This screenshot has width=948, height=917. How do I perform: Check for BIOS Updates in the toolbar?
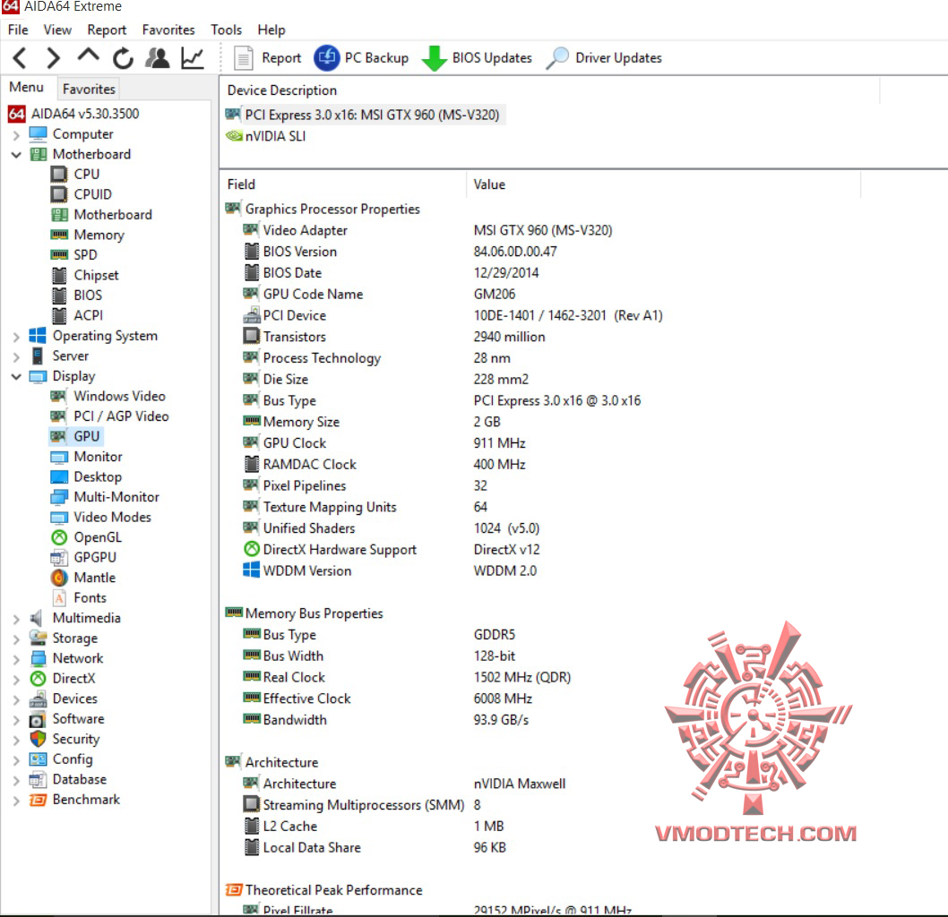point(477,58)
